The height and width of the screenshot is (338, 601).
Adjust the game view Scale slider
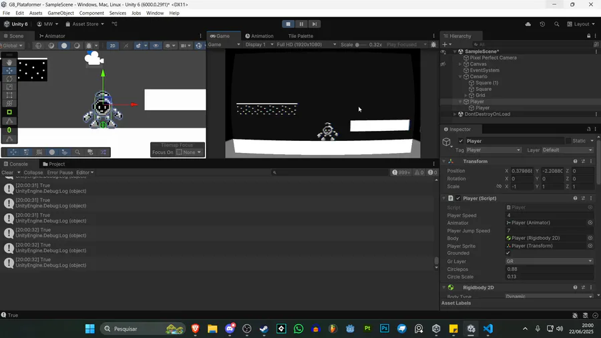point(361,45)
